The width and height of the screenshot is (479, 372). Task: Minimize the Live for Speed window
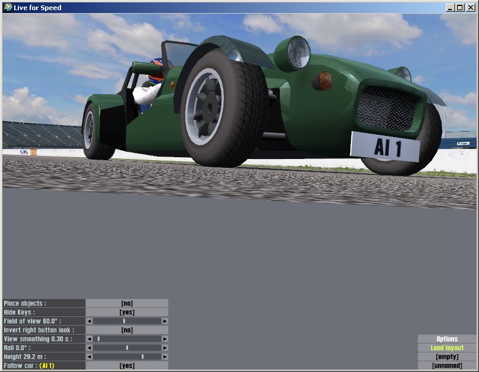[x=450, y=8]
